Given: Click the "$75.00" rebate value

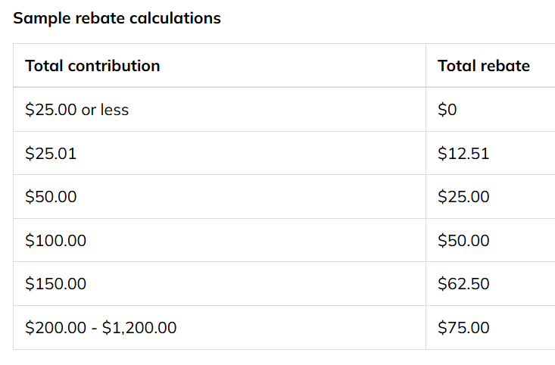Looking at the screenshot, I should pyautogui.click(x=463, y=327).
